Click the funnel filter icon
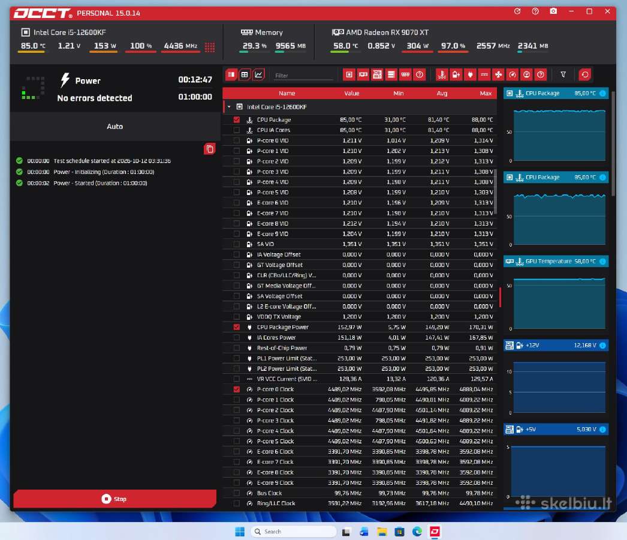 pyautogui.click(x=563, y=74)
